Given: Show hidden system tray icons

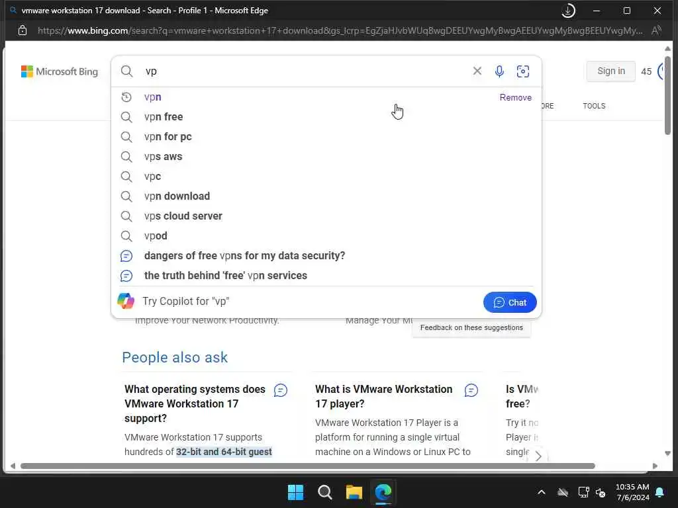Looking at the screenshot, I should tap(542, 492).
